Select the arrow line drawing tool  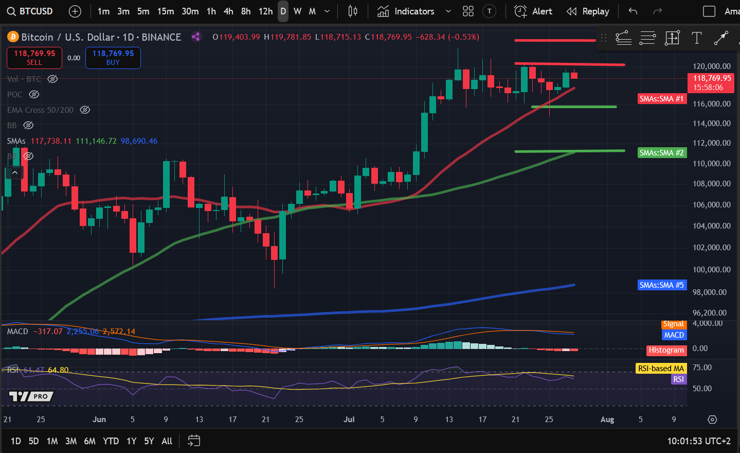[721, 38]
